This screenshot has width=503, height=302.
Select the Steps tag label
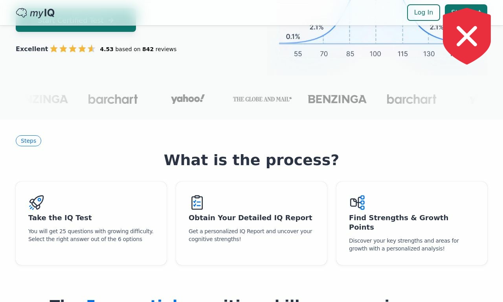[x=28, y=141]
